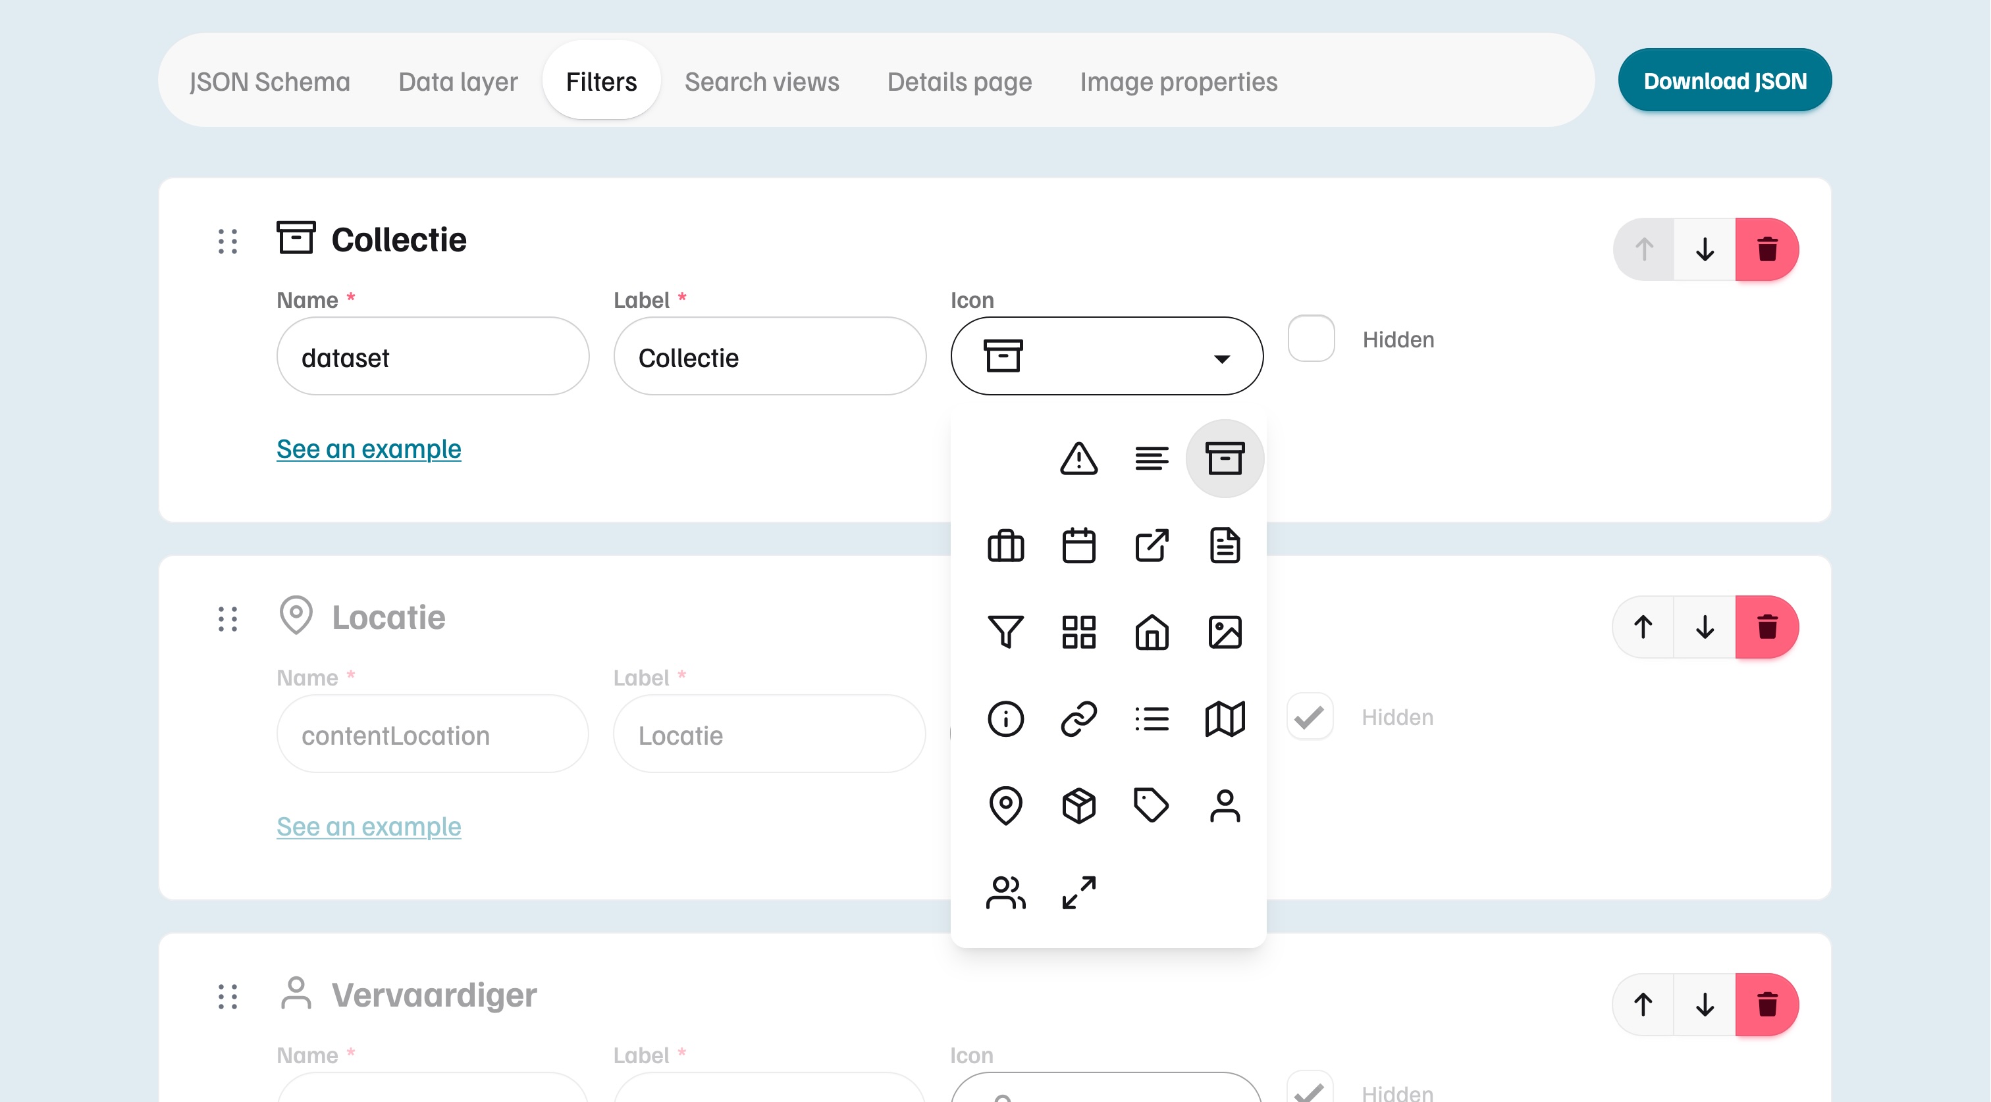Choose the image picture icon option
The width and height of the screenshot is (1991, 1102).
(x=1225, y=632)
